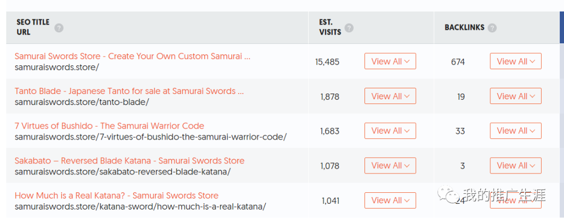
Task: Expand backlinks View All for homepage row
Action: tap(515, 62)
